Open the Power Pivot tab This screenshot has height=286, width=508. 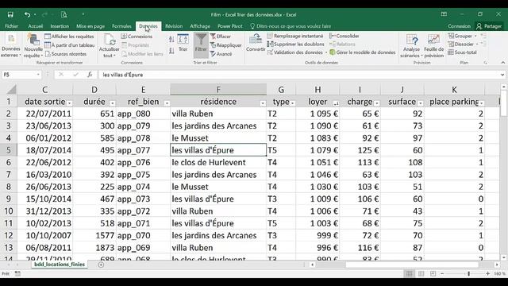pos(230,26)
